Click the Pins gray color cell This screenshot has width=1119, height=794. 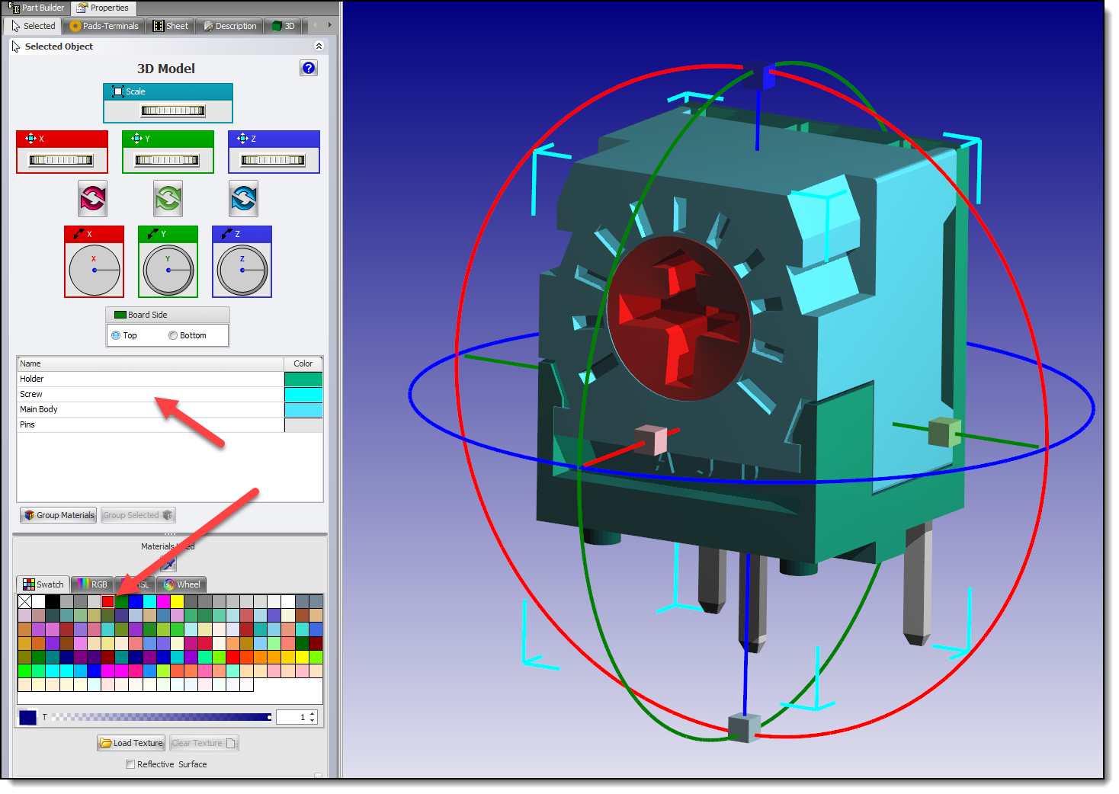(303, 424)
